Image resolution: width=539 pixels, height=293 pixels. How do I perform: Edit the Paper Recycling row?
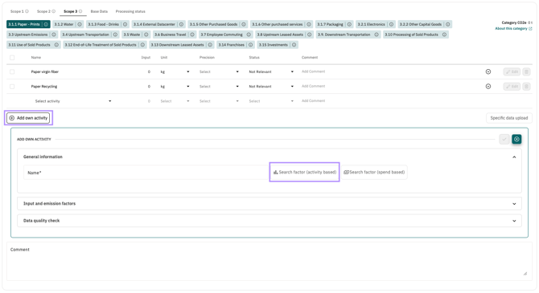coord(512,87)
